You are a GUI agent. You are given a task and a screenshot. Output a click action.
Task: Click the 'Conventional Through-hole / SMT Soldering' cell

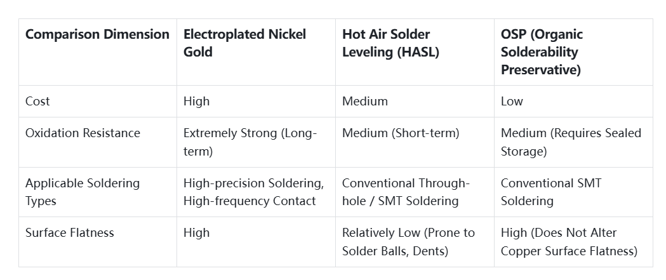click(405, 192)
